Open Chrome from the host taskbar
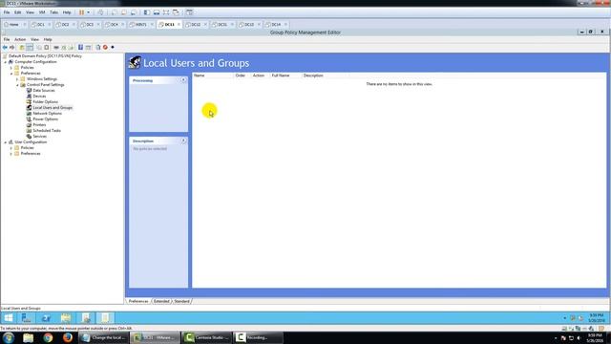 (x=48, y=337)
